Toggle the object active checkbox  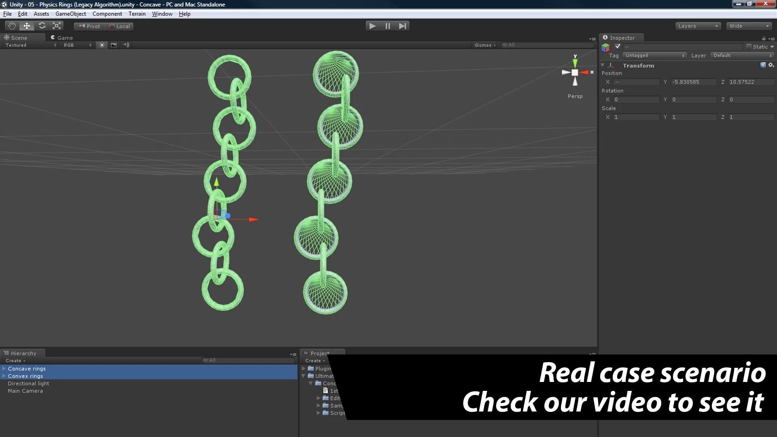coord(618,46)
